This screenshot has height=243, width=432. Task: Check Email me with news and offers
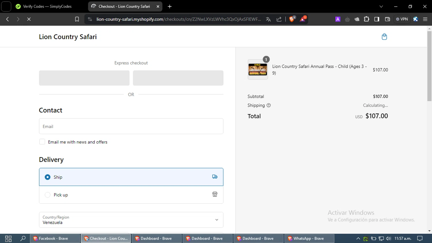[x=42, y=142]
